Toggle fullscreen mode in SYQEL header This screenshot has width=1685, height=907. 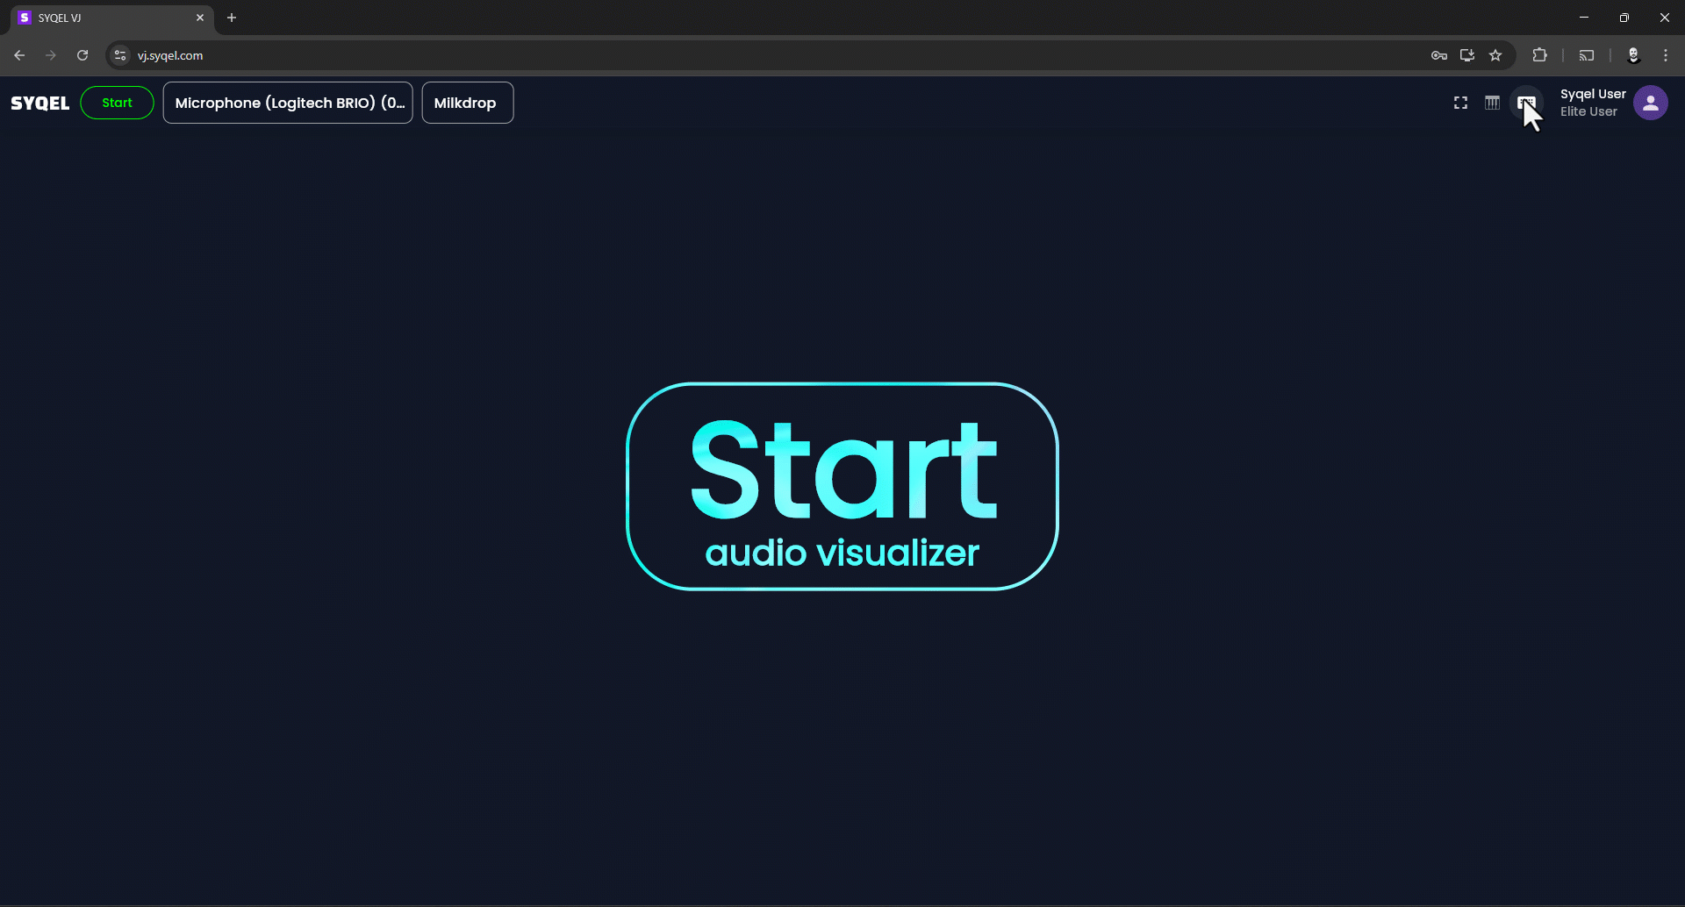tap(1460, 103)
